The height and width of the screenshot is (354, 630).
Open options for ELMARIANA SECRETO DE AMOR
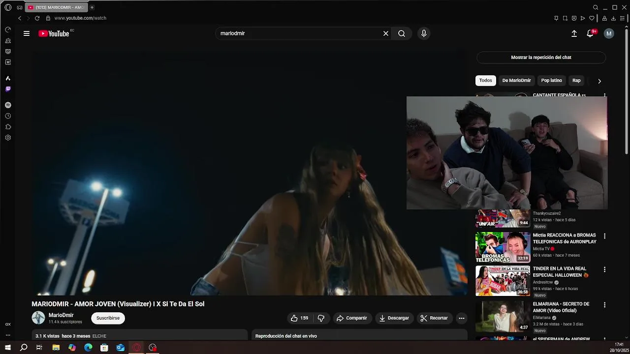click(605, 305)
